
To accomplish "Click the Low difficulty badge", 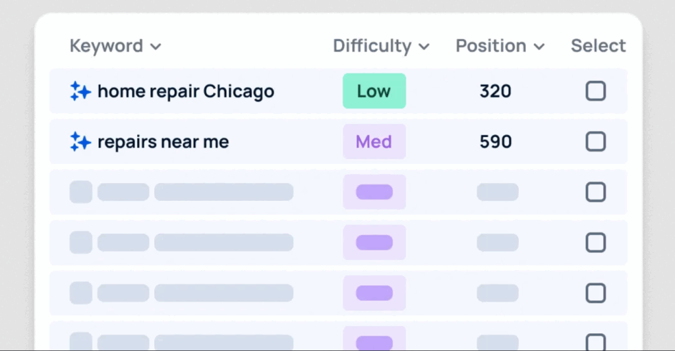I will 374,91.
